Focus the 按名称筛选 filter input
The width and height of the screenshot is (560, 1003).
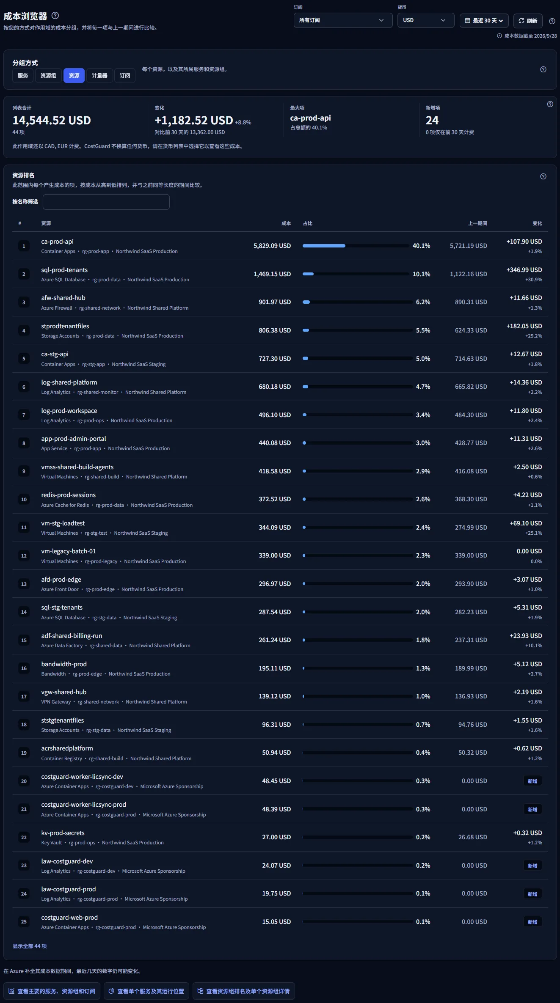click(106, 202)
